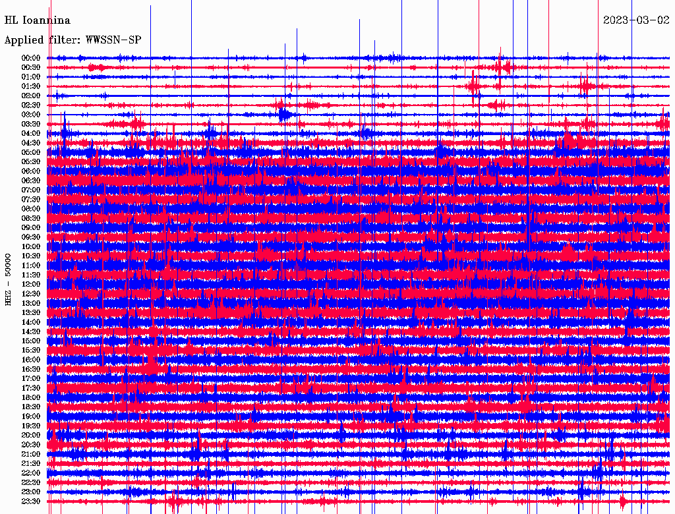Select the 09:30 time row label
Viewport: 675px width, 514px height.
pos(31,237)
